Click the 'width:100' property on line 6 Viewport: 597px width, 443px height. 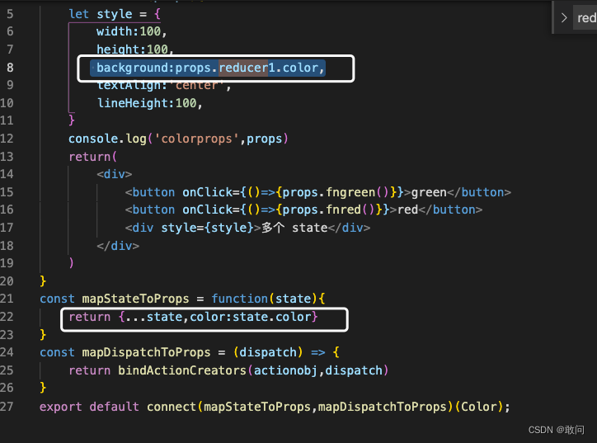pyautogui.click(x=131, y=31)
